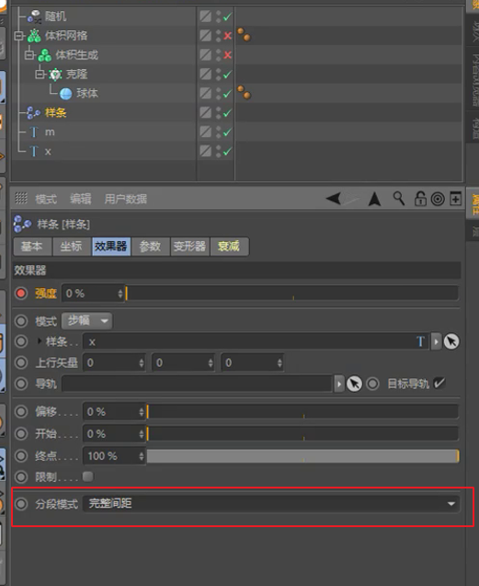Image resolution: width=479 pixels, height=586 pixels.
Task: Open the 用户数据 menu
Action: click(x=126, y=200)
